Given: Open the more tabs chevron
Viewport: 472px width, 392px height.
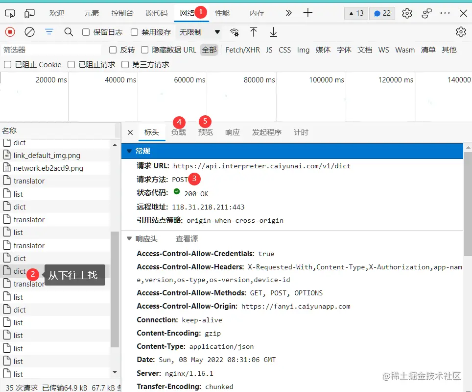Looking at the screenshot, I should point(288,13).
